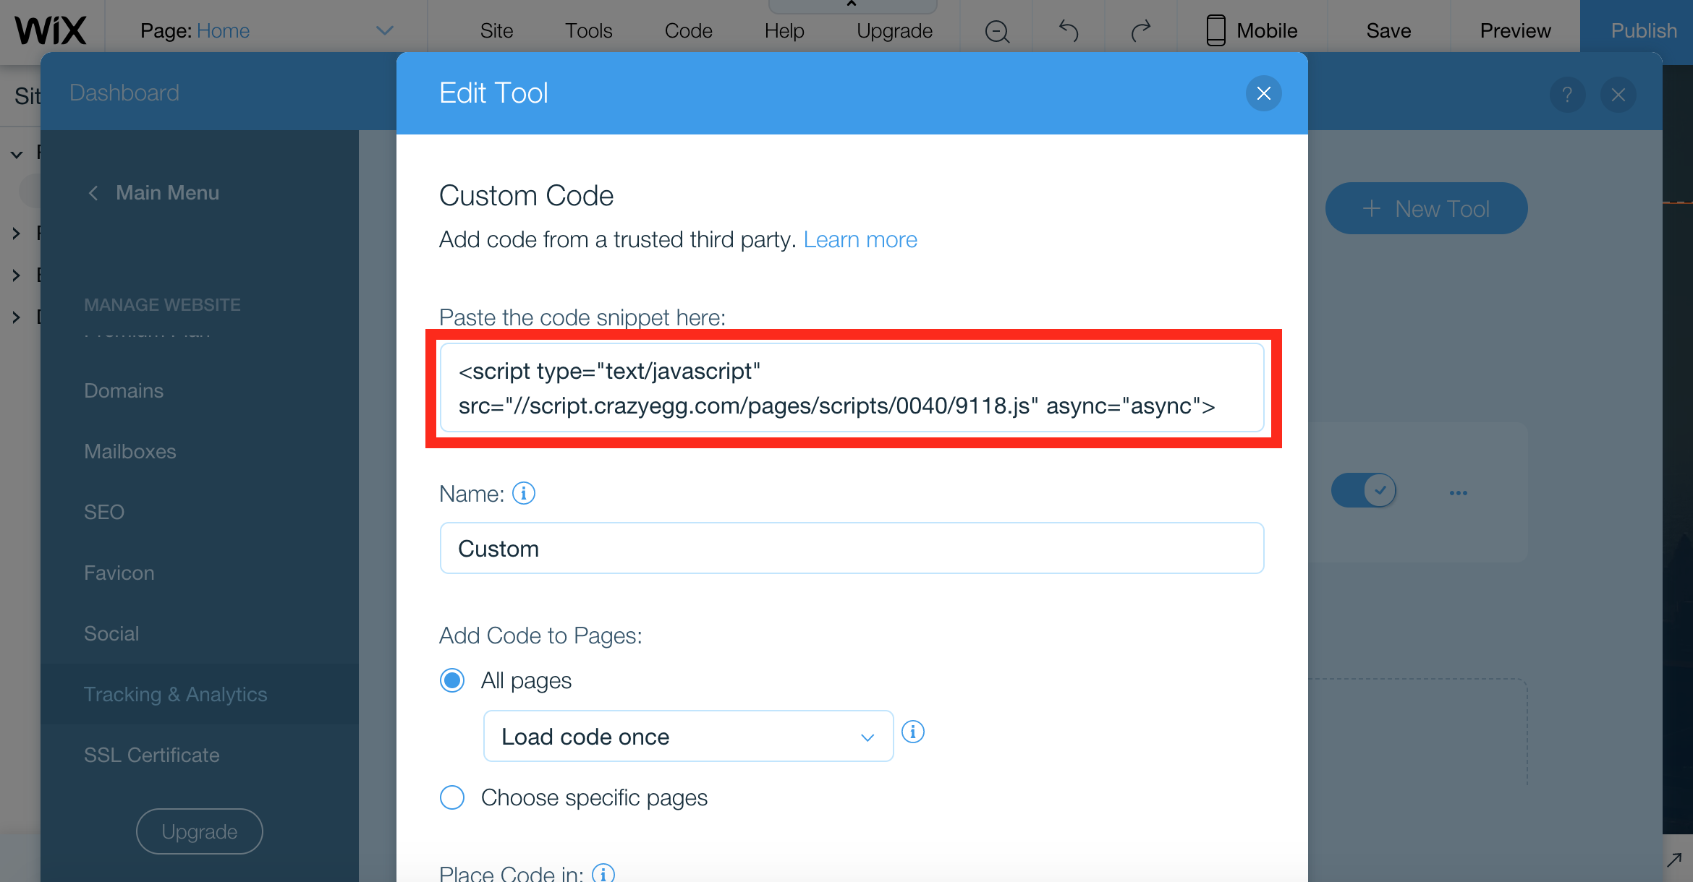The width and height of the screenshot is (1693, 882).
Task: Click the Learn more link
Action: 860,239
